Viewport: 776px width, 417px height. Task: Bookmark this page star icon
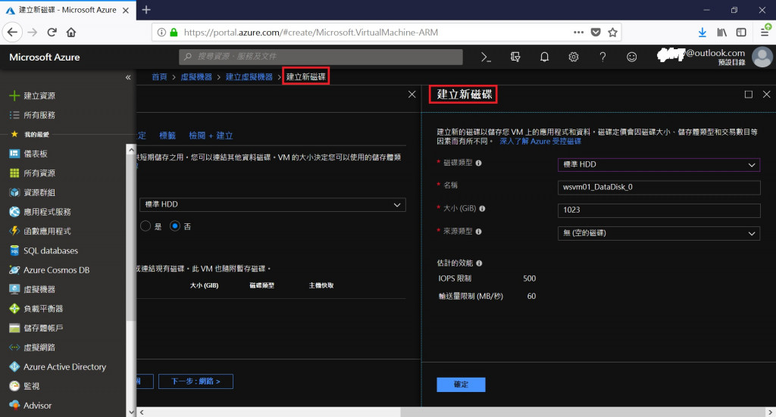[612, 32]
